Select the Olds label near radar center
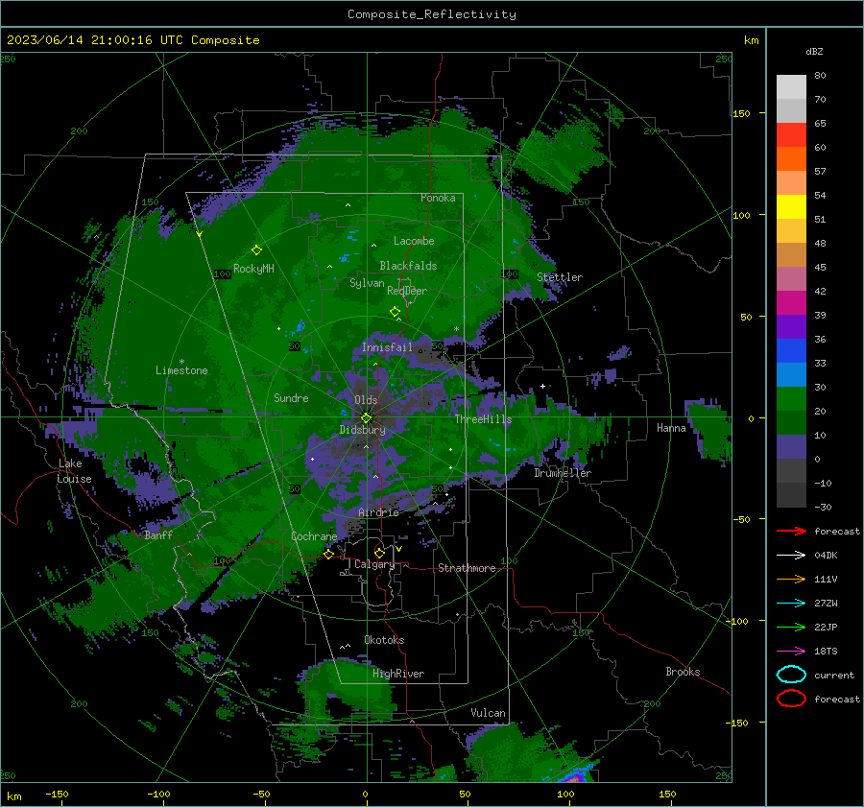The width and height of the screenshot is (864, 807). pos(366,400)
